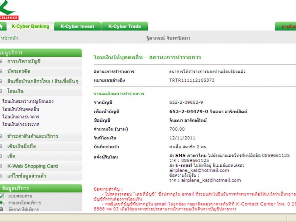Expand the เติมเงินมือถือ section
This screenshot has width=296, height=222.
coord(21,146)
